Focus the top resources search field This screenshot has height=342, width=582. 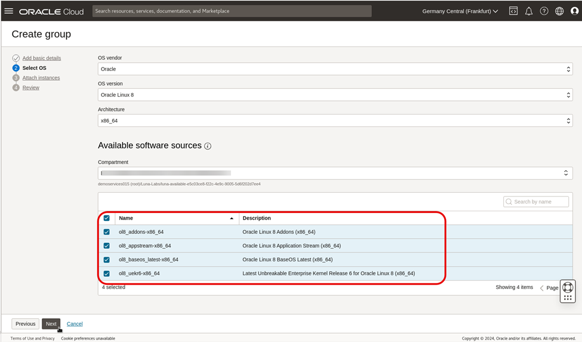[x=232, y=11]
